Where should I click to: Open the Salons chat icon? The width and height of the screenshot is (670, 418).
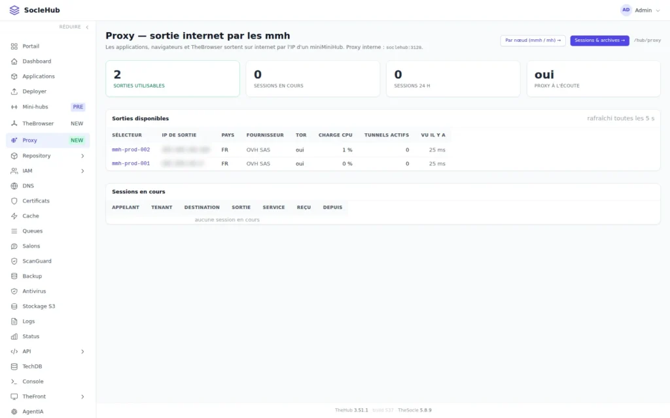click(14, 246)
